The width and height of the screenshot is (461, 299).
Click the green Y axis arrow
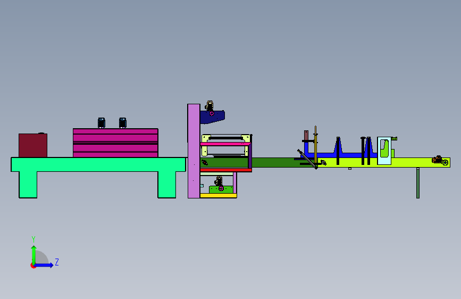click(34, 255)
